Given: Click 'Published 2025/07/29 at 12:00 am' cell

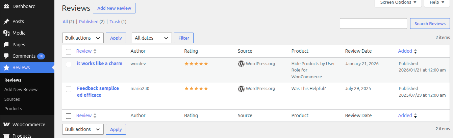Looking at the screenshot, I should click(422, 92).
